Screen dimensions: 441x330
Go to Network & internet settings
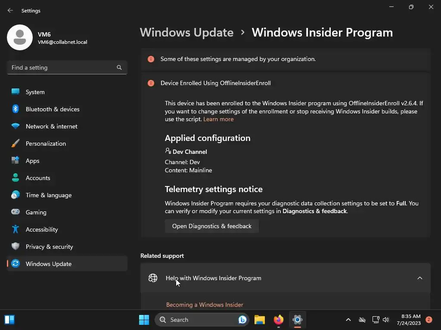pyautogui.click(x=67, y=126)
